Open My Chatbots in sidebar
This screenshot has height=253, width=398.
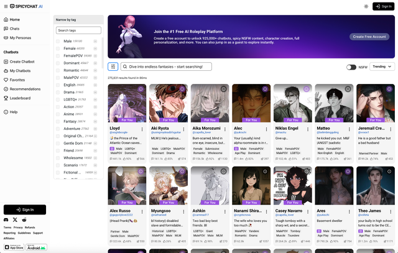pos(20,71)
